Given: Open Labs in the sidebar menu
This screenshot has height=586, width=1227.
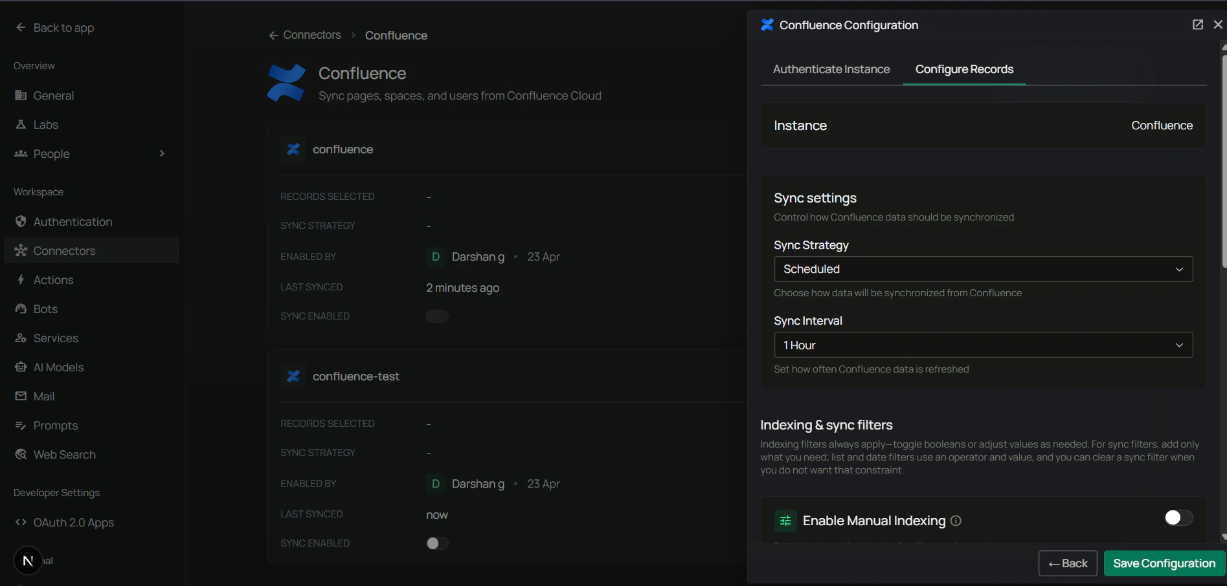Looking at the screenshot, I should pyautogui.click(x=91, y=124).
